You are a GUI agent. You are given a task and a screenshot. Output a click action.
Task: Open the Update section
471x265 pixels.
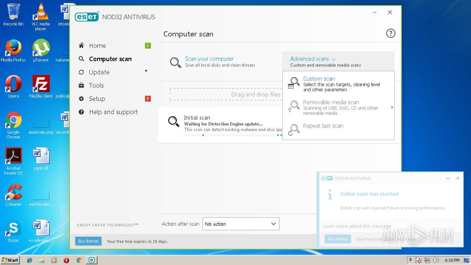pos(99,72)
